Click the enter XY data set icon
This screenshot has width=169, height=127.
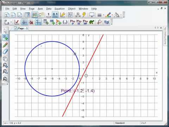(x=46, y=22)
